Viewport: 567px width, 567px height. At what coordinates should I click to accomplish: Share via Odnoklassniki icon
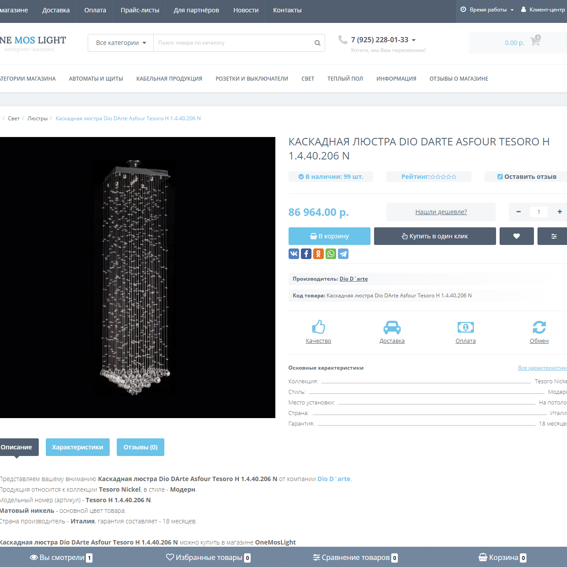coord(319,254)
